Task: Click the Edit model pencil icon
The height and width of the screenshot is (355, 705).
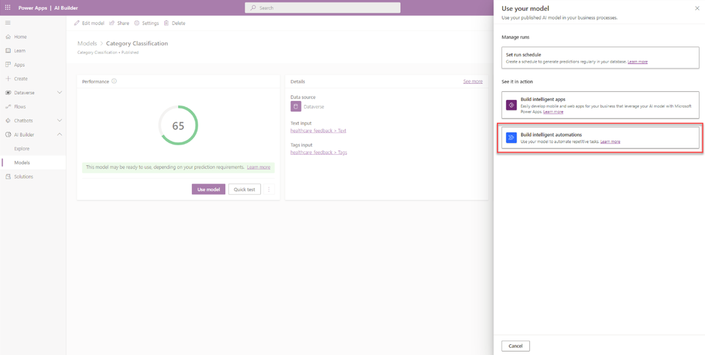Action: pos(77,23)
